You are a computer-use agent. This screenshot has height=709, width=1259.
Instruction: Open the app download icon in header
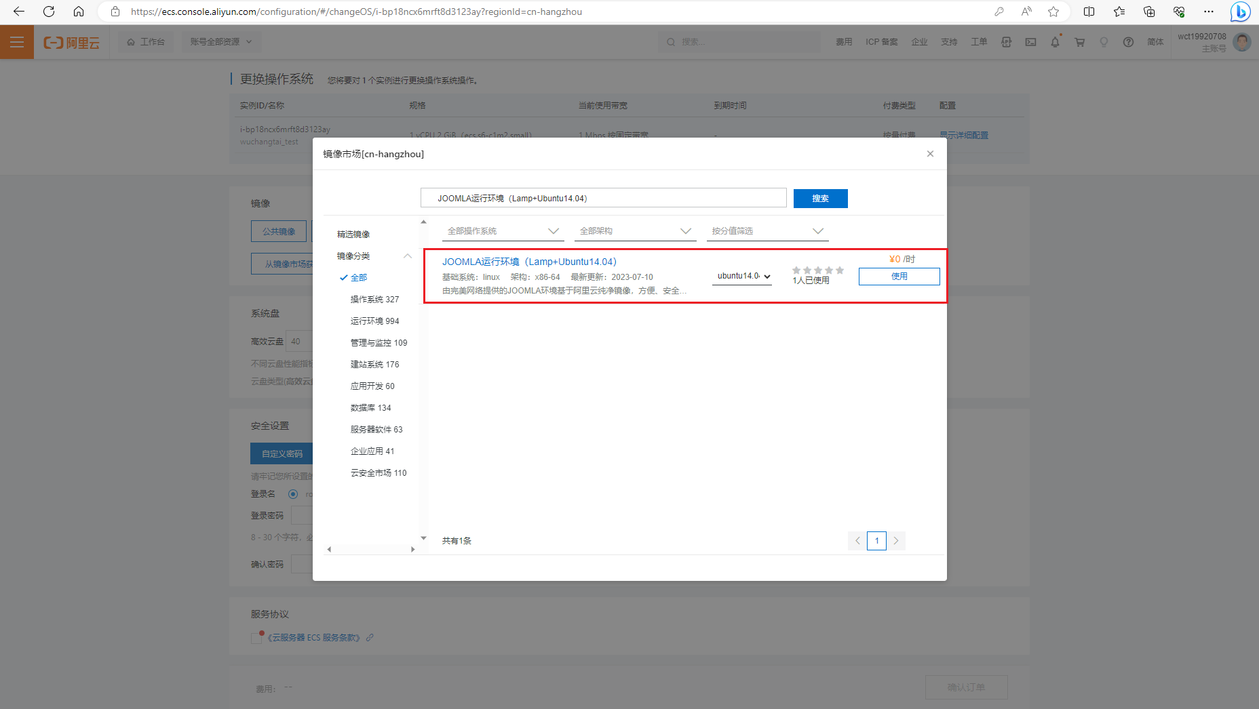point(1006,42)
